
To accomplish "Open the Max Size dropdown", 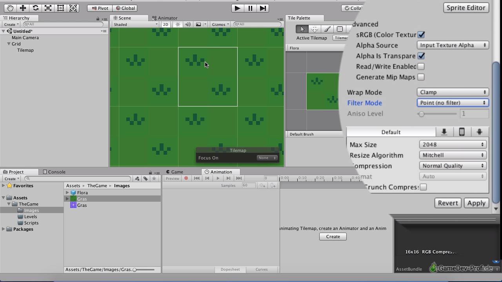I will tap(453, 145).
